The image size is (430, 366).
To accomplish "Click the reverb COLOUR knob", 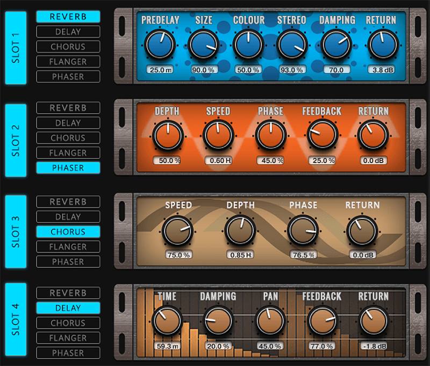I will [x=248, y=45].
